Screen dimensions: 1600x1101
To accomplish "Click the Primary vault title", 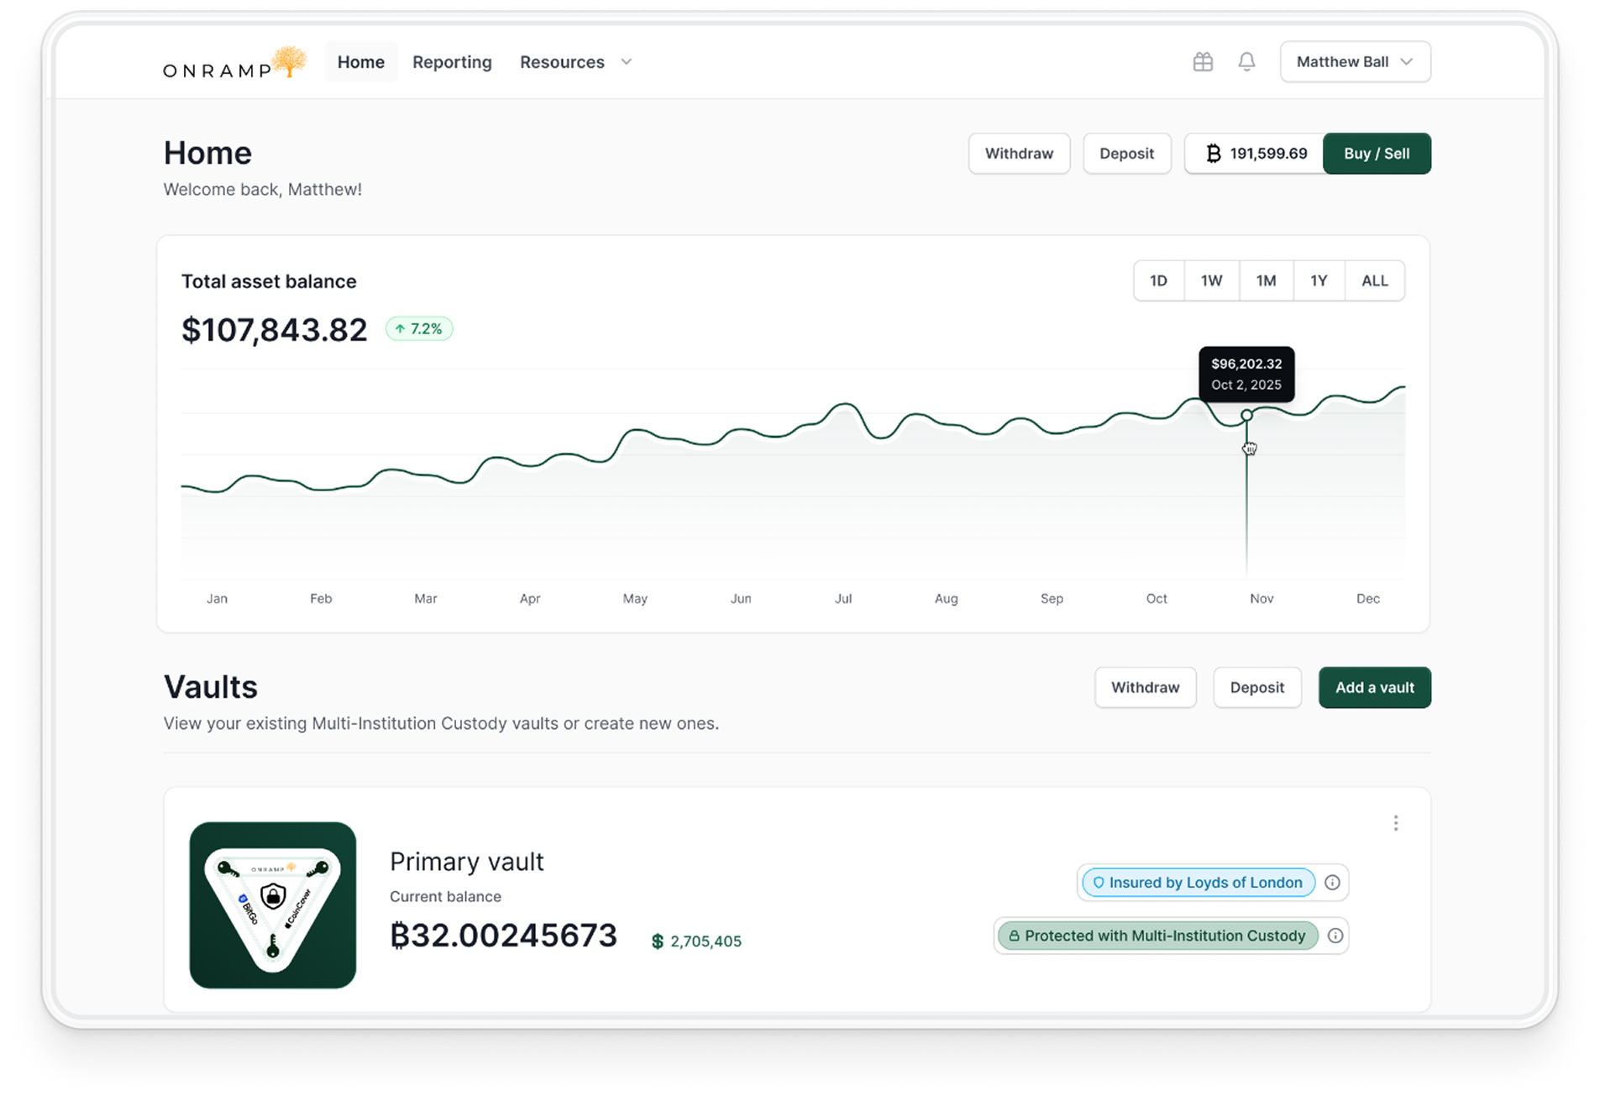I will (x=467, y=862).
